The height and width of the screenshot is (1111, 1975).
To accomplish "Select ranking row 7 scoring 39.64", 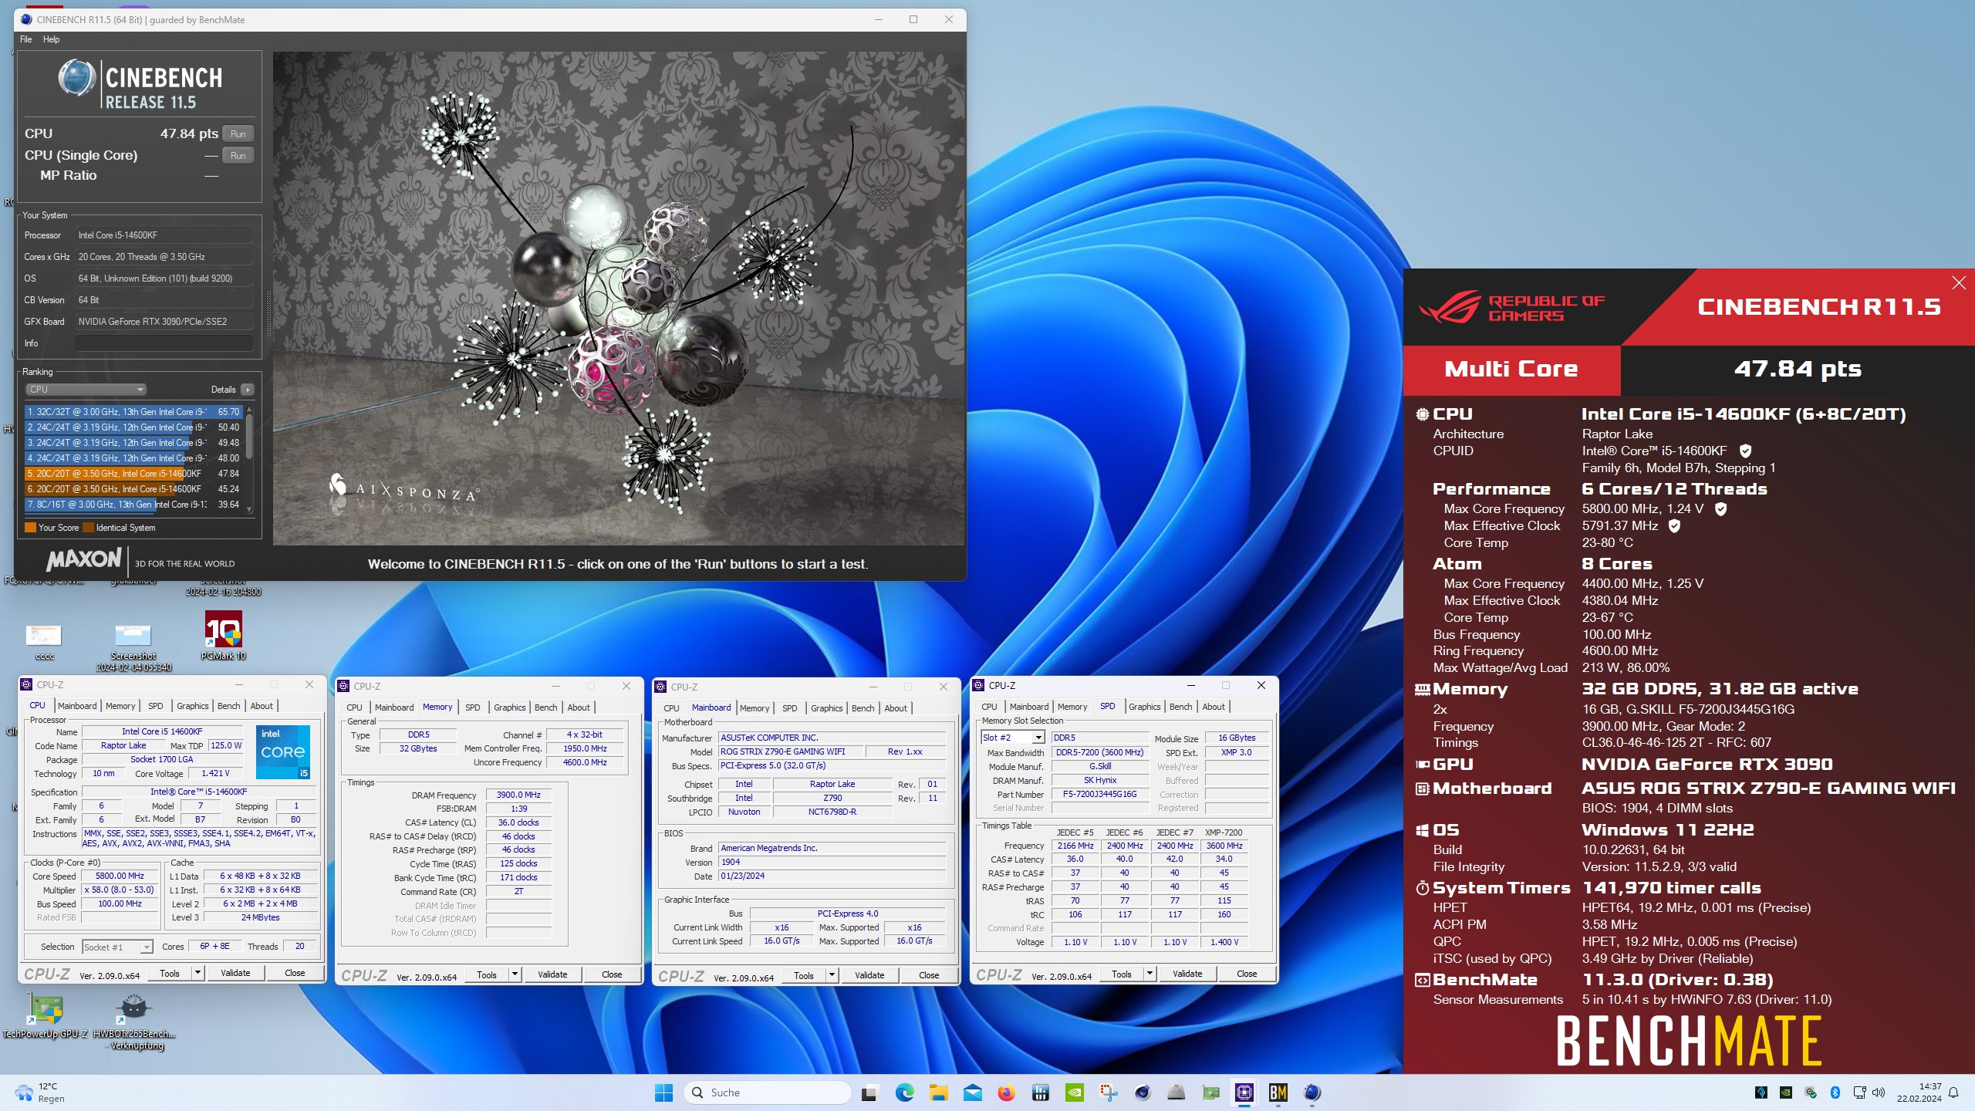I will (133, 505).
